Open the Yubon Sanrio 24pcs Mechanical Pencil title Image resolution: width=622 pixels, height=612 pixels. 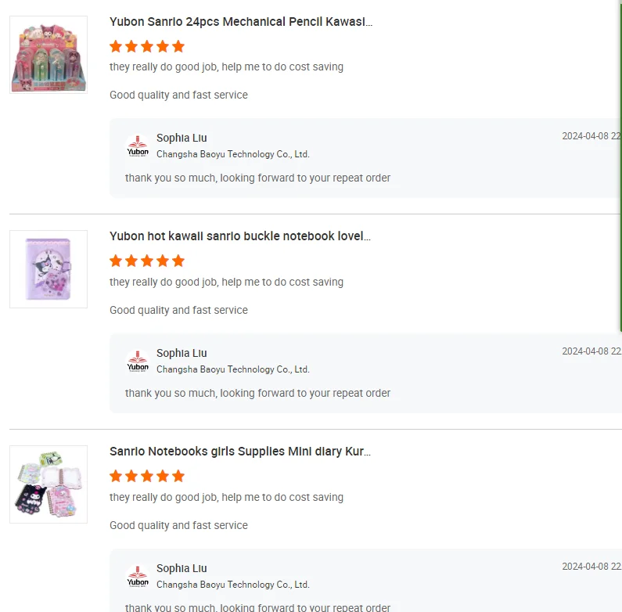click(241, 22)
